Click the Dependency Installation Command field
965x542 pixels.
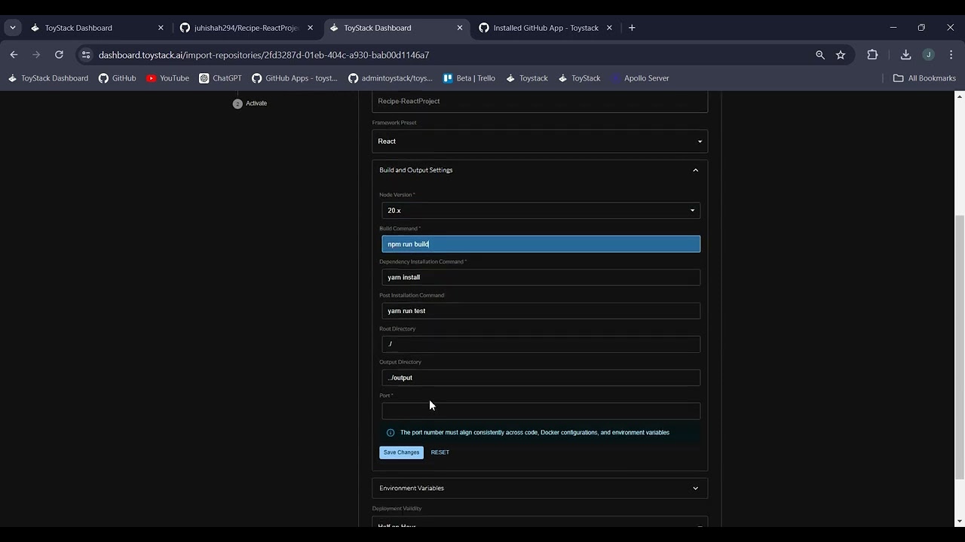(x=541, y=277)
